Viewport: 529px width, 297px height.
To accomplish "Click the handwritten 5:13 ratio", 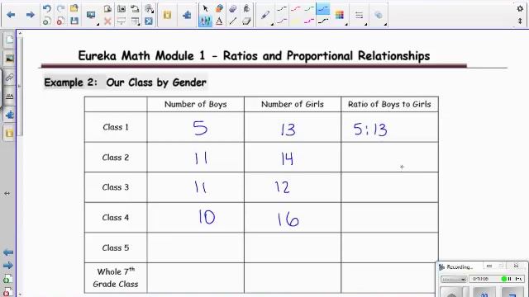I will pos(370,130).
